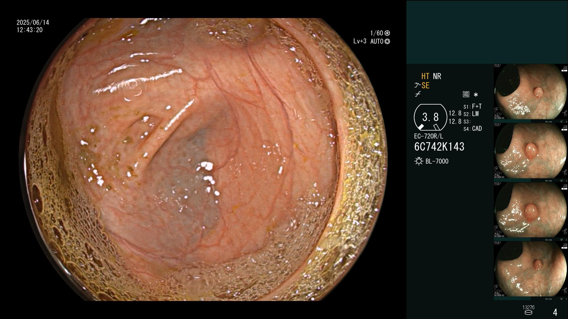This screenshot has width=568, height=319.
Task: Click the live endoscope colon view
Action: pos(203,159)
